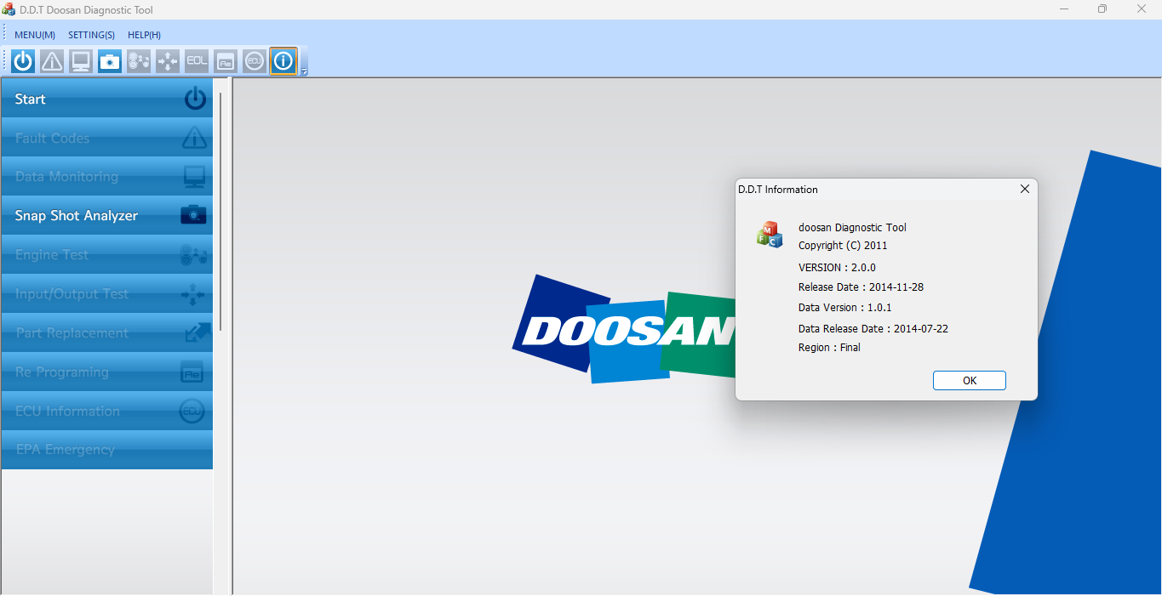Select Part Replacement in the sidebar
1162x596 pixels.
tap(107, 333)
